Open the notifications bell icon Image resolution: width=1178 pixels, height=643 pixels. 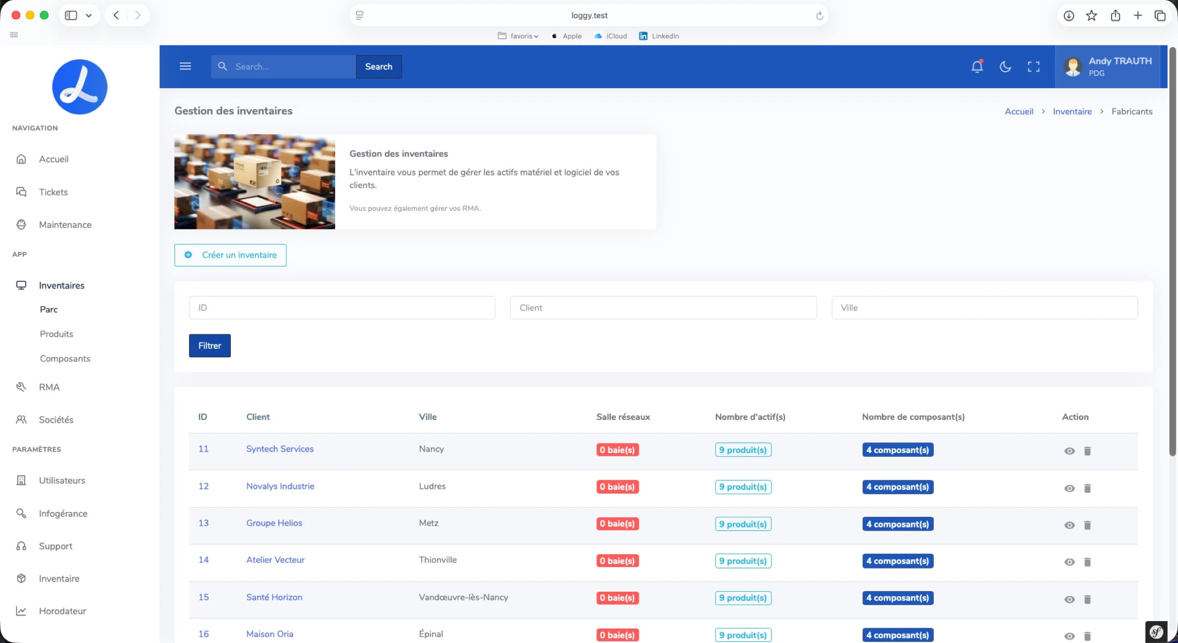tap(977, 66)
